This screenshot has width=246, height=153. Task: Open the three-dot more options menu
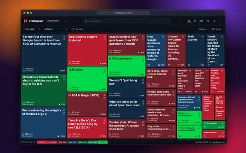coord(220,21)
